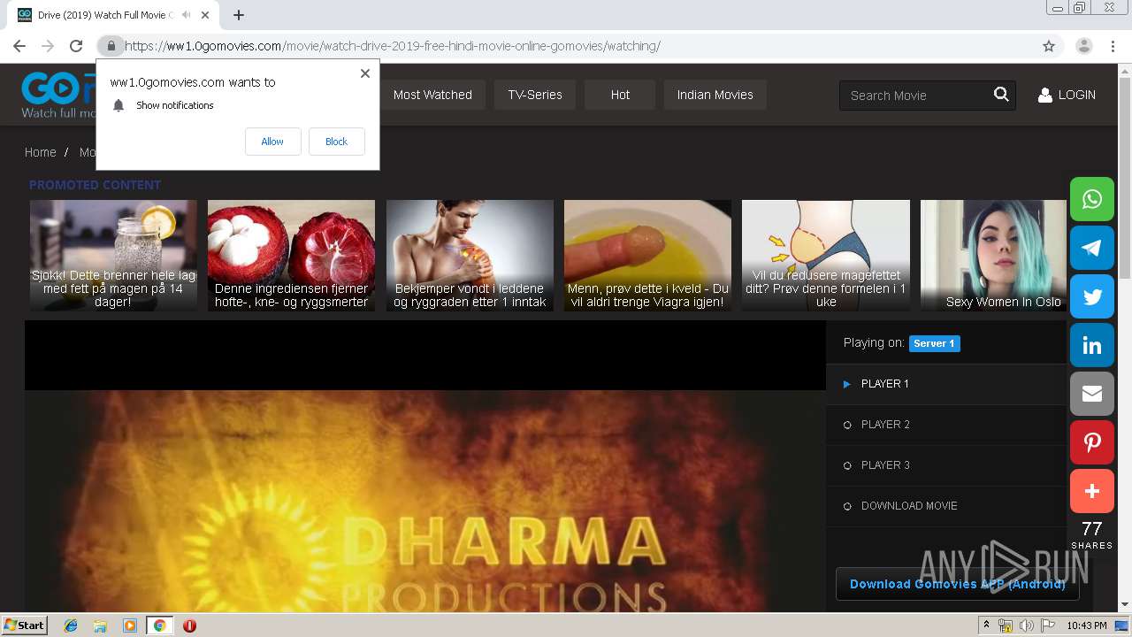Screen dimensions: 1132x637
Task: Open Indian Movies menu
Action: click(x=715, y=95)
